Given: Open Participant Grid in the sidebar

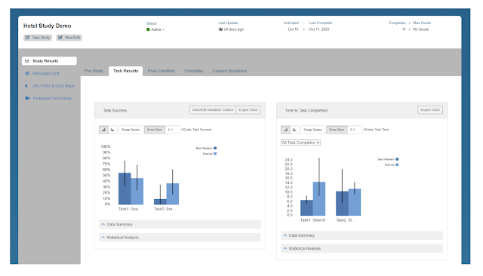Looking at the screenshot, I should [x=45, y=73].
